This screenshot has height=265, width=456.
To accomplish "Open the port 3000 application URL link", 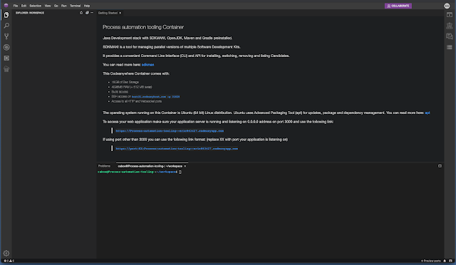I will coord(170,131).
